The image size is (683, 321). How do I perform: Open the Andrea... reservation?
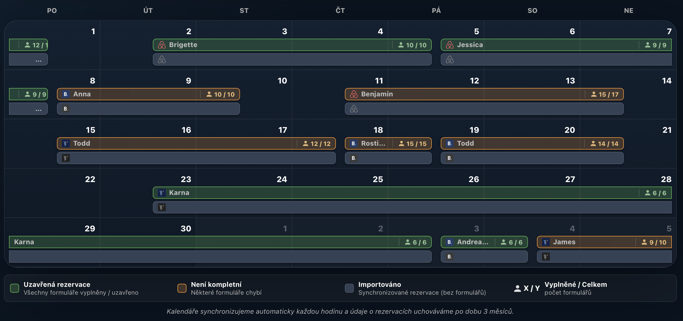pyautogui.click(x=484, y=242)
